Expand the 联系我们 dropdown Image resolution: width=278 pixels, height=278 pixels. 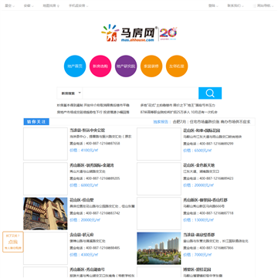(x=236, y=5)
